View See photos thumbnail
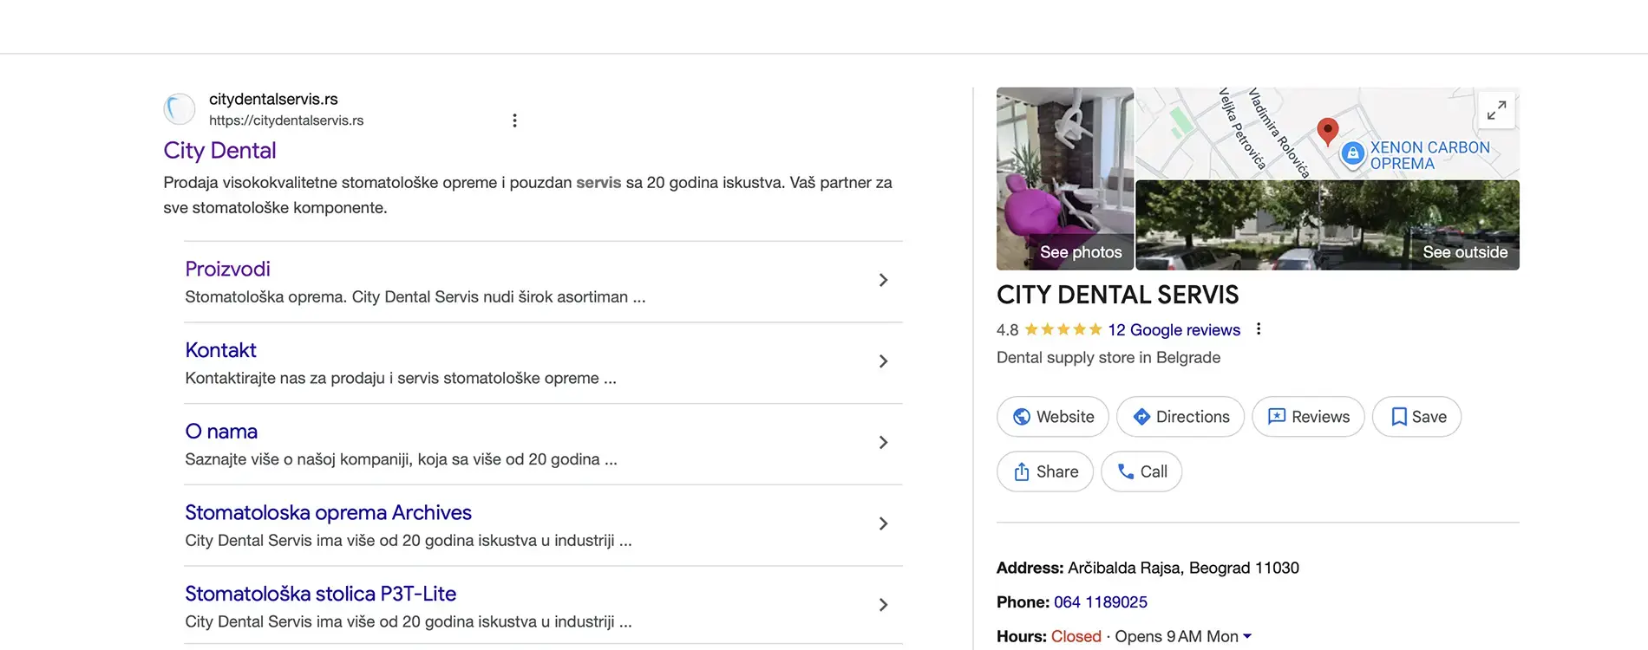Screen dimensions: 1648x650 (x=1065, y=179)
